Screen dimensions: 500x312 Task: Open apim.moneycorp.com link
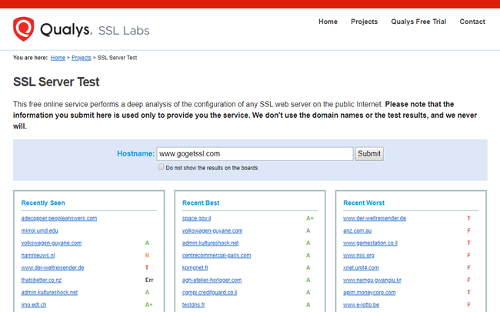tap(369, 293)
